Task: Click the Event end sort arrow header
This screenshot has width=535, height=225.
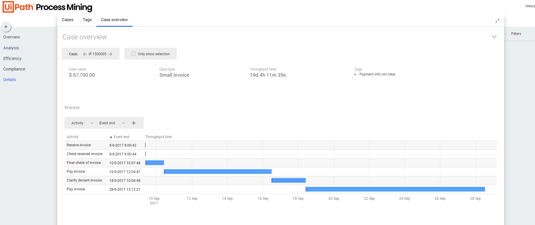Action: coord(119,137)
